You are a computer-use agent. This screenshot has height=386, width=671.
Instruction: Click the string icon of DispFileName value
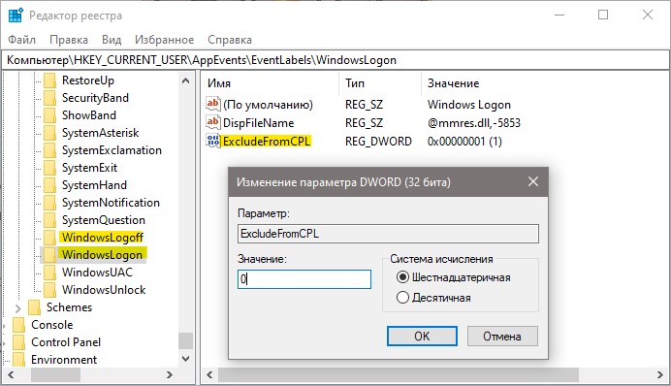coord(213,122)
